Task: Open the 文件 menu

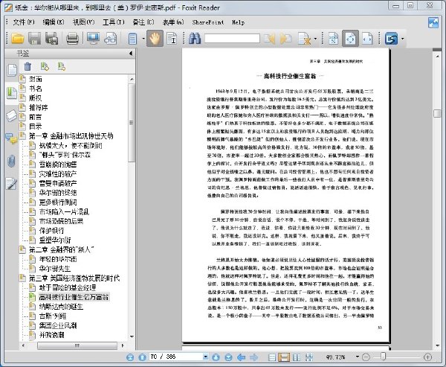Action: (23, 22)
